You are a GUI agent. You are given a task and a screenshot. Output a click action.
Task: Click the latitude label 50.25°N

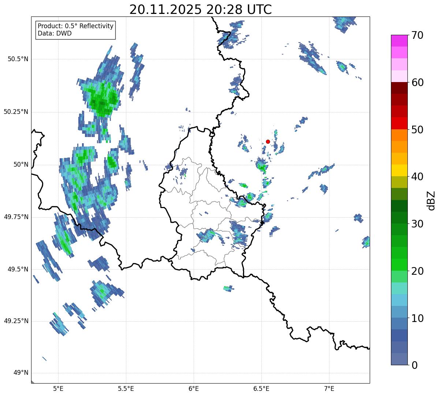(x=16, y=112)
